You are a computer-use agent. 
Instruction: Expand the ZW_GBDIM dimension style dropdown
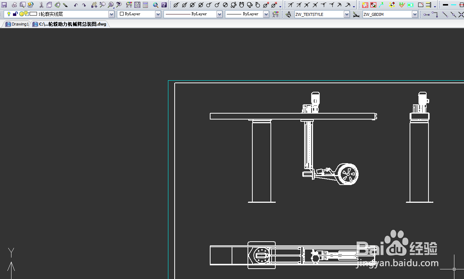tap(415, 14)
